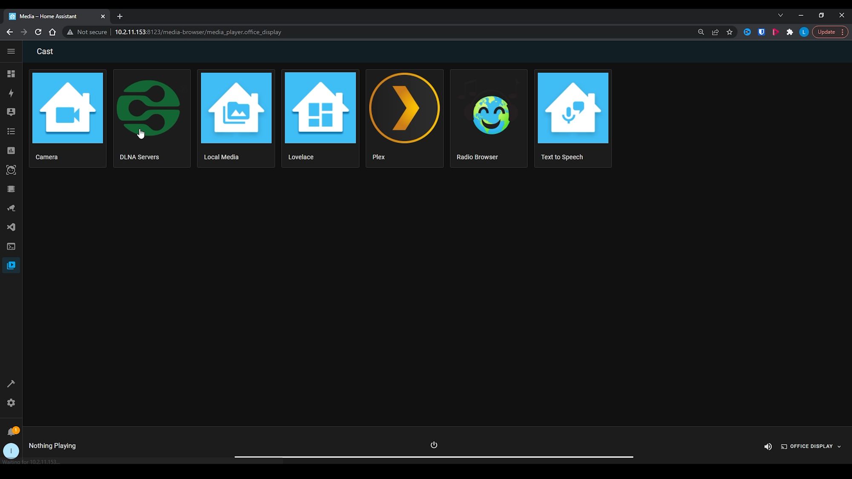Click the Nothing Playing label
Screen dimensions: 852x479
click(52, 446)
